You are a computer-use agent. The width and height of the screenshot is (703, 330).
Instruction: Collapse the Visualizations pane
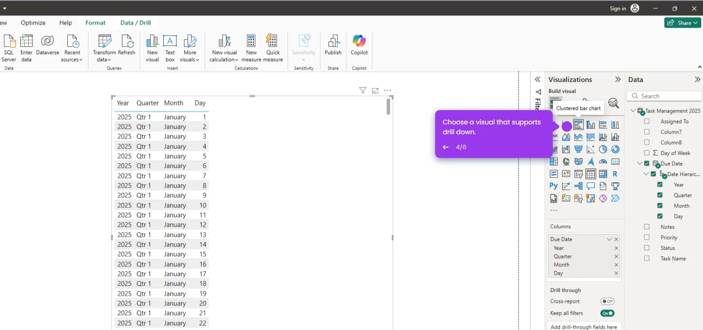pyautogui.click(x=618, y=79)
